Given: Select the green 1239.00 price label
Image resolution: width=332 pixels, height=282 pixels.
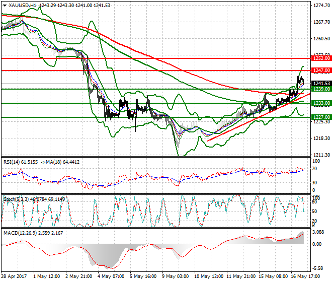Looking at the screenshot, I should (x=320, y=89).
